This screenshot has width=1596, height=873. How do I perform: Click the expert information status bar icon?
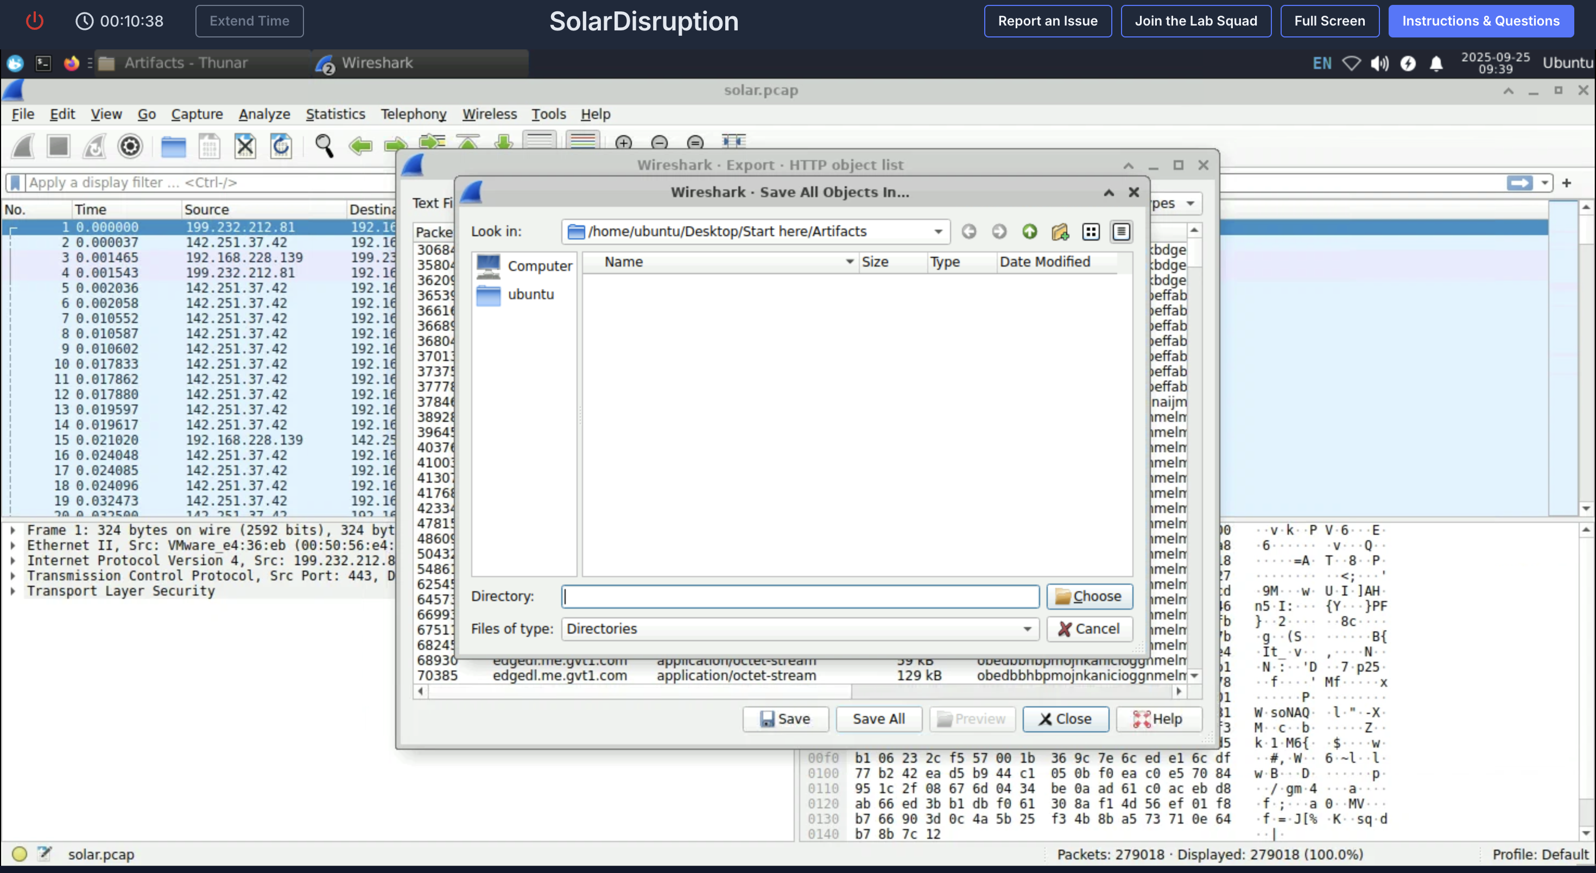[x=19, y=854]
